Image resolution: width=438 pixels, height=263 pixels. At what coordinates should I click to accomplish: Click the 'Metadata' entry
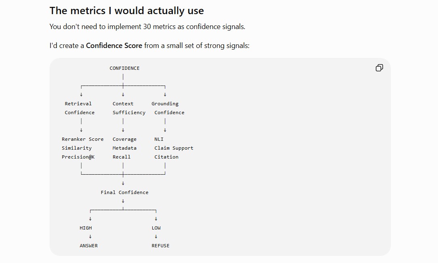click(x=124, y=148)
